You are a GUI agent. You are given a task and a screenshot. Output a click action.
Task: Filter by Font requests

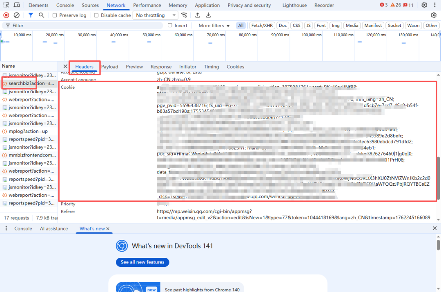click(x=321, y=25)
